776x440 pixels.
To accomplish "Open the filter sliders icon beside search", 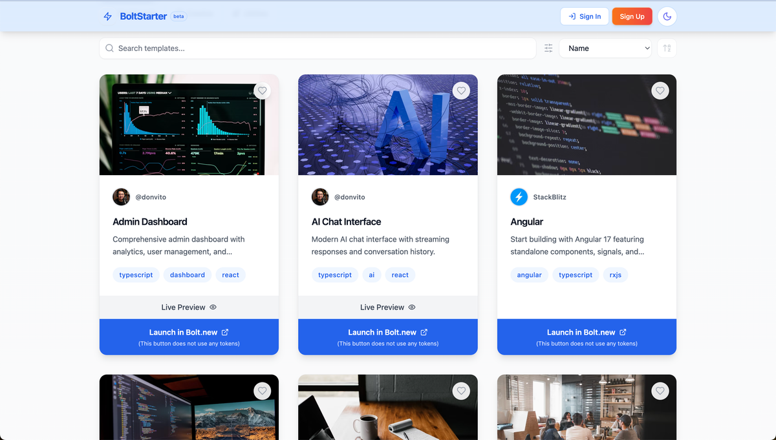I will [548, 48].
